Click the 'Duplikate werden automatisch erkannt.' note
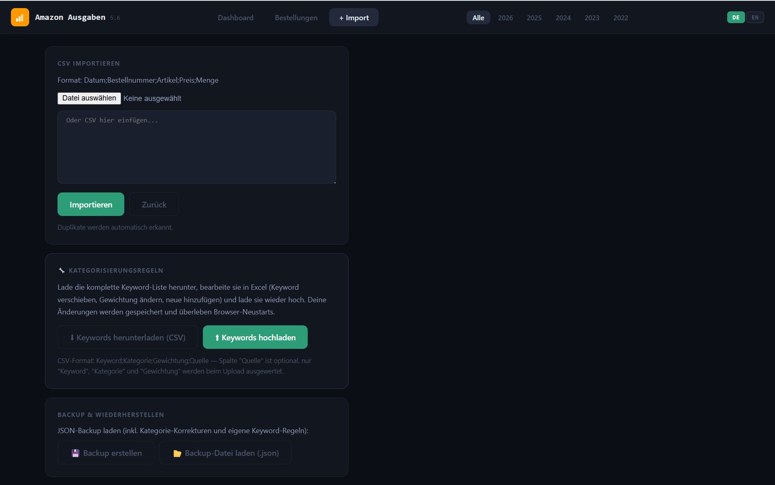The height and width of the screenshot is (485, 775). click(115, 227)
